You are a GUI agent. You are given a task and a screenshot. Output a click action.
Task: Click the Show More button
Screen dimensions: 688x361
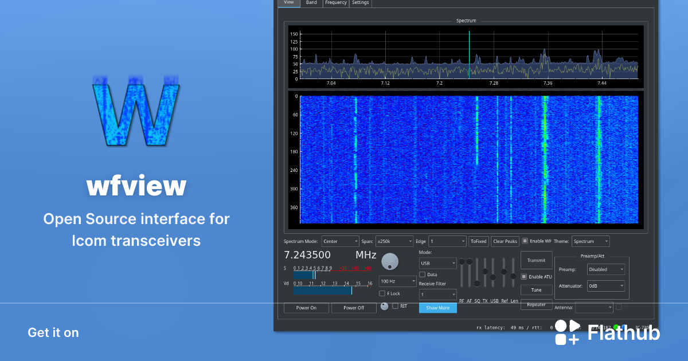pyautogui.click(x=437, y=307)
